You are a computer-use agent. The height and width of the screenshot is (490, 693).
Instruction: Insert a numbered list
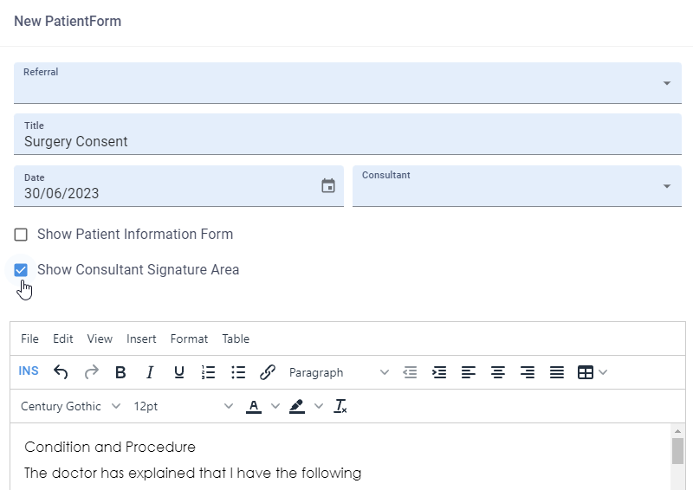tap(208, 372)
